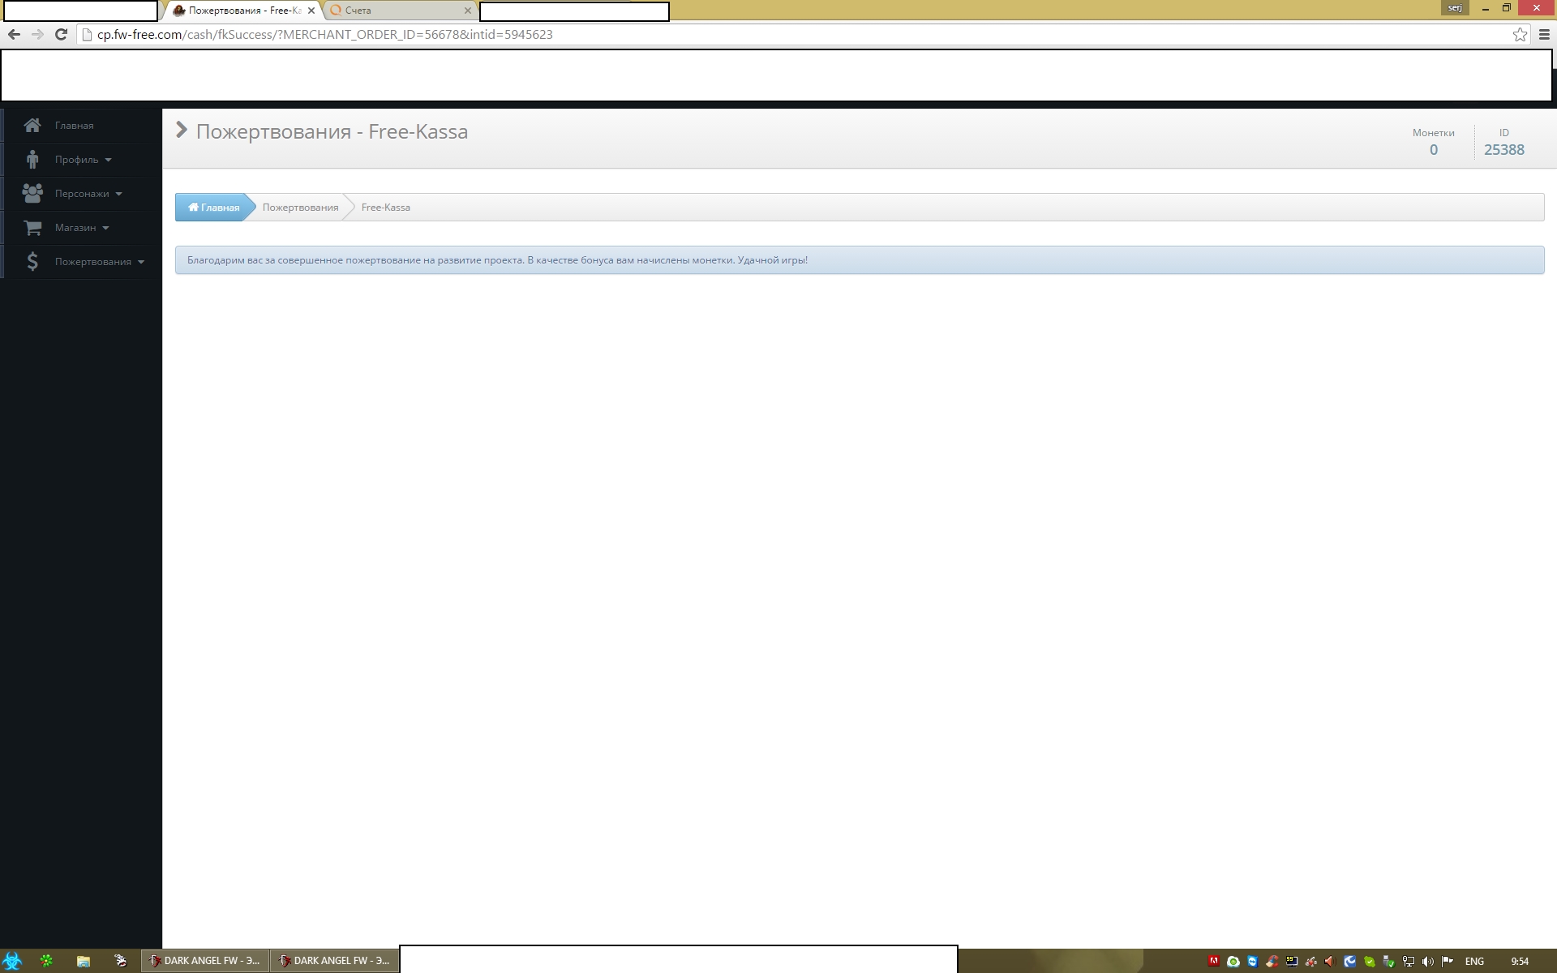Image resolution: width=1557 pixels, height=973 pixels.
Task: Click the browser forward arrow
Action: (37, 34)
